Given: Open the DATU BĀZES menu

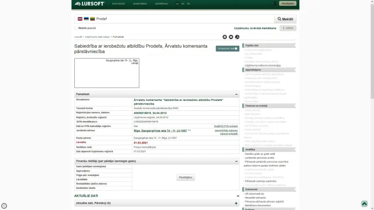Looking at the screenshot, I should [x=118, y=4].
